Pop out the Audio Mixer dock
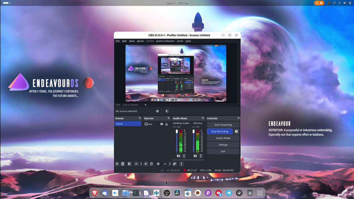 coord(203,118)
